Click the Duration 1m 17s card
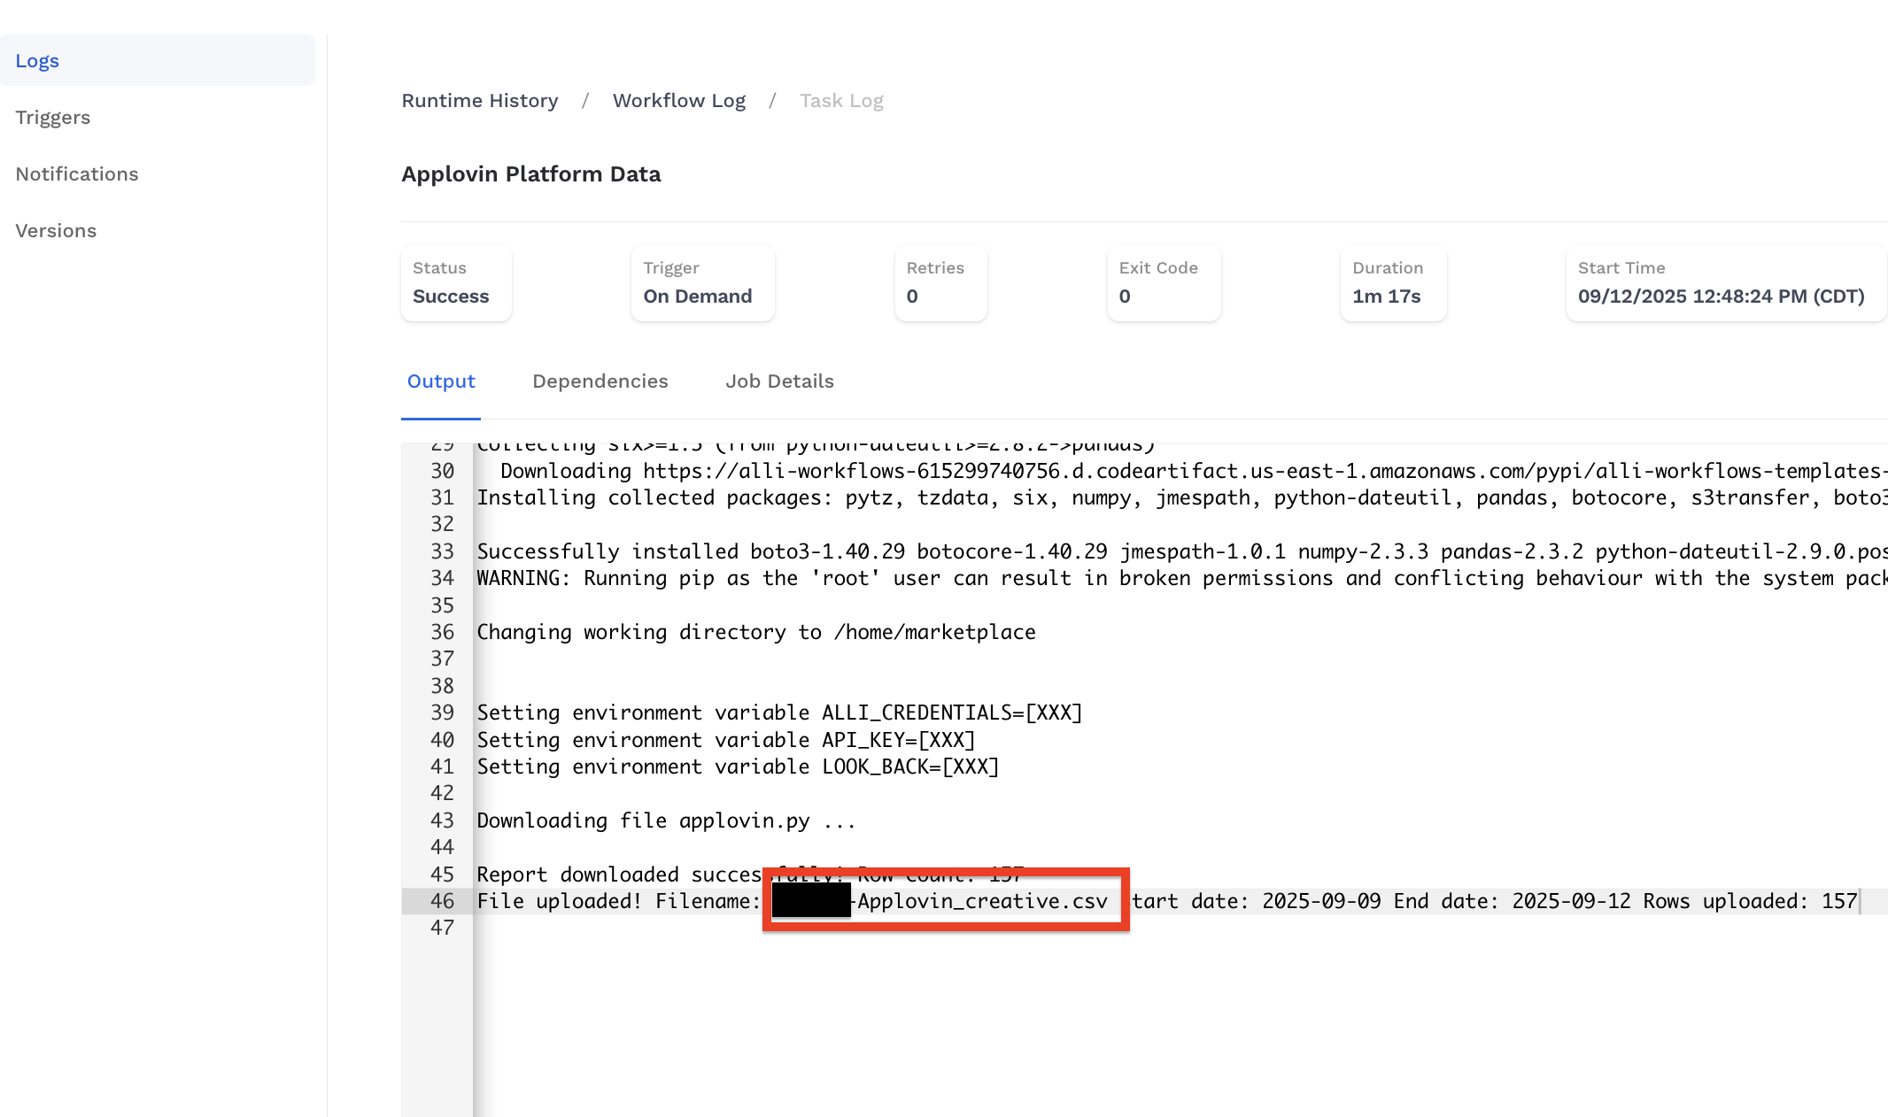This screenshot has width=1888, height=1117. pyautogui.click(x=1393, y=283)
